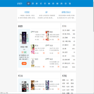Open the orange warrior book cover in hot novels
The image size is (94, 94).
[x=33, y=85]
